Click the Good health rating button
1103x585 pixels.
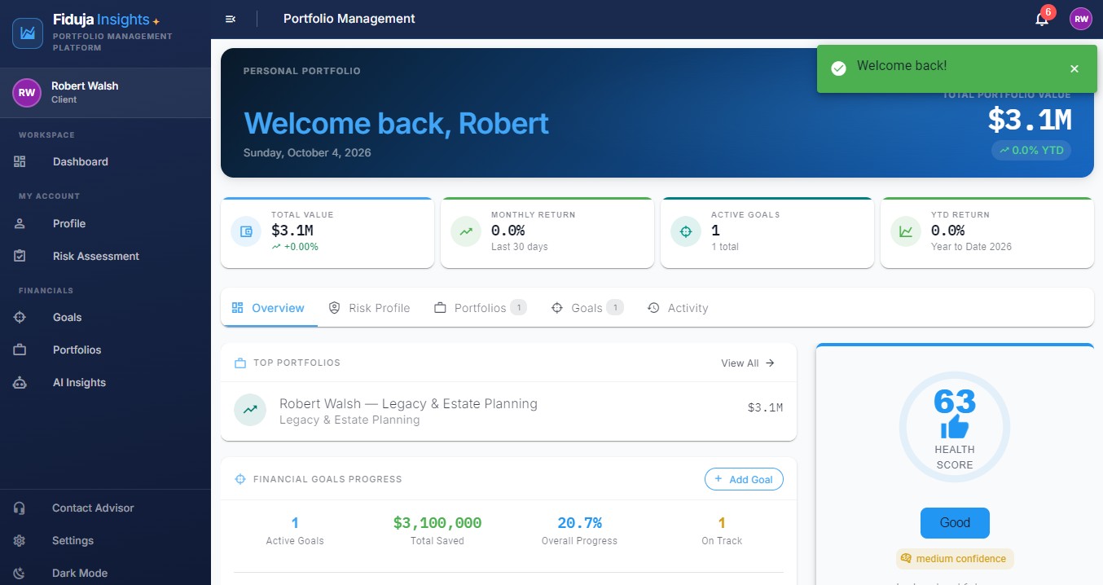[x=955, y=523]
